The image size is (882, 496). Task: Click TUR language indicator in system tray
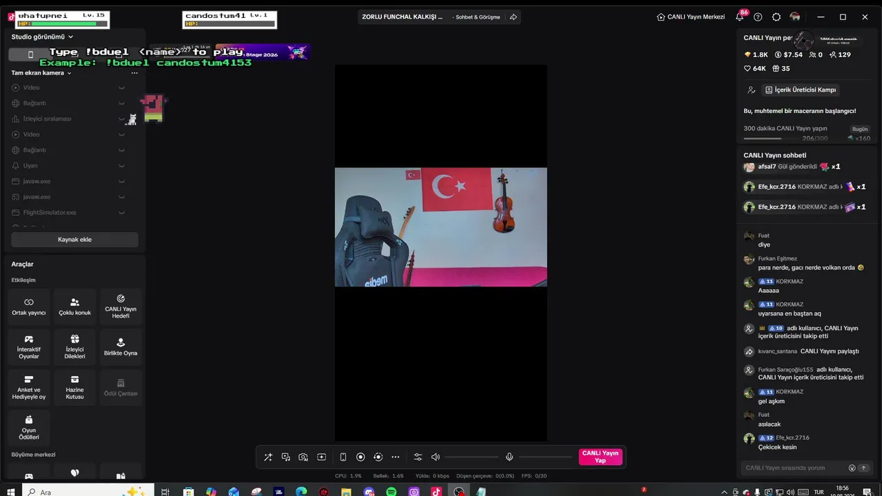[x=819, y=492]
